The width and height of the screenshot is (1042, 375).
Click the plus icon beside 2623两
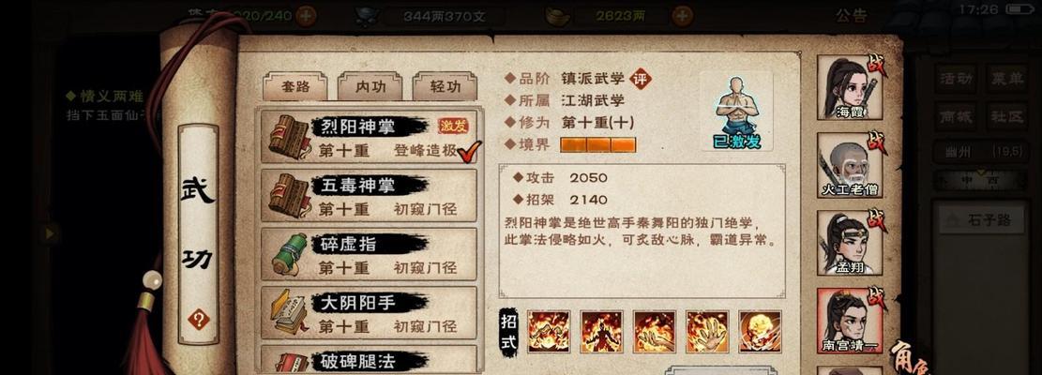coord(682,15)
